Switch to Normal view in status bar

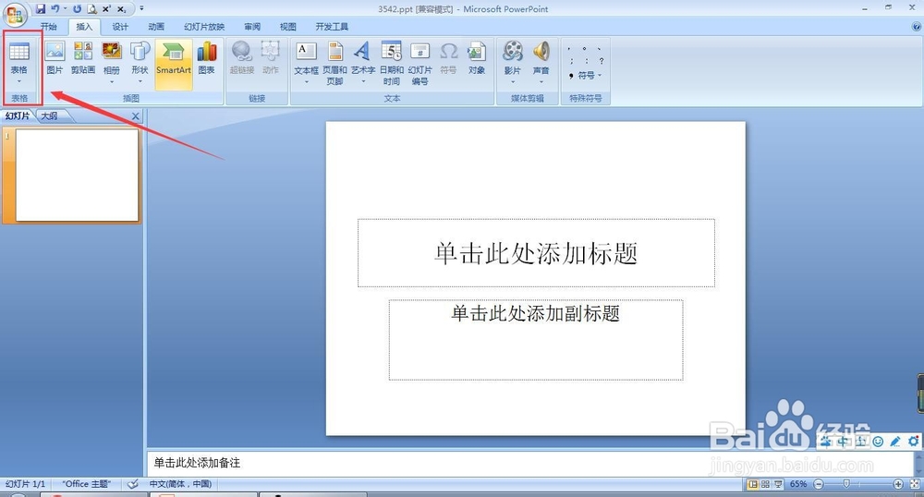click(x=752, y=484)
